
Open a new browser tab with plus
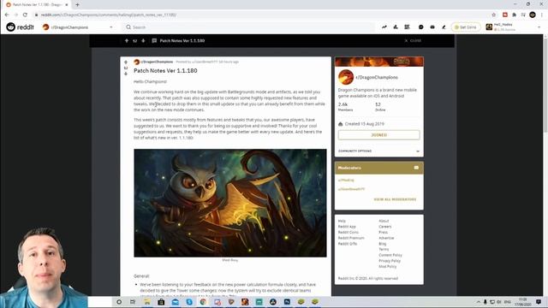coord(77,4)
